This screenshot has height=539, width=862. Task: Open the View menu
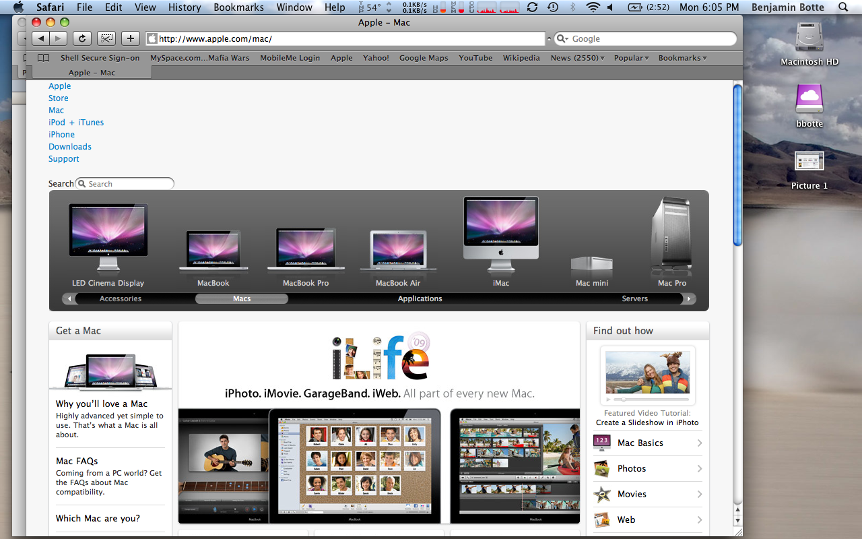coord(145,7)
